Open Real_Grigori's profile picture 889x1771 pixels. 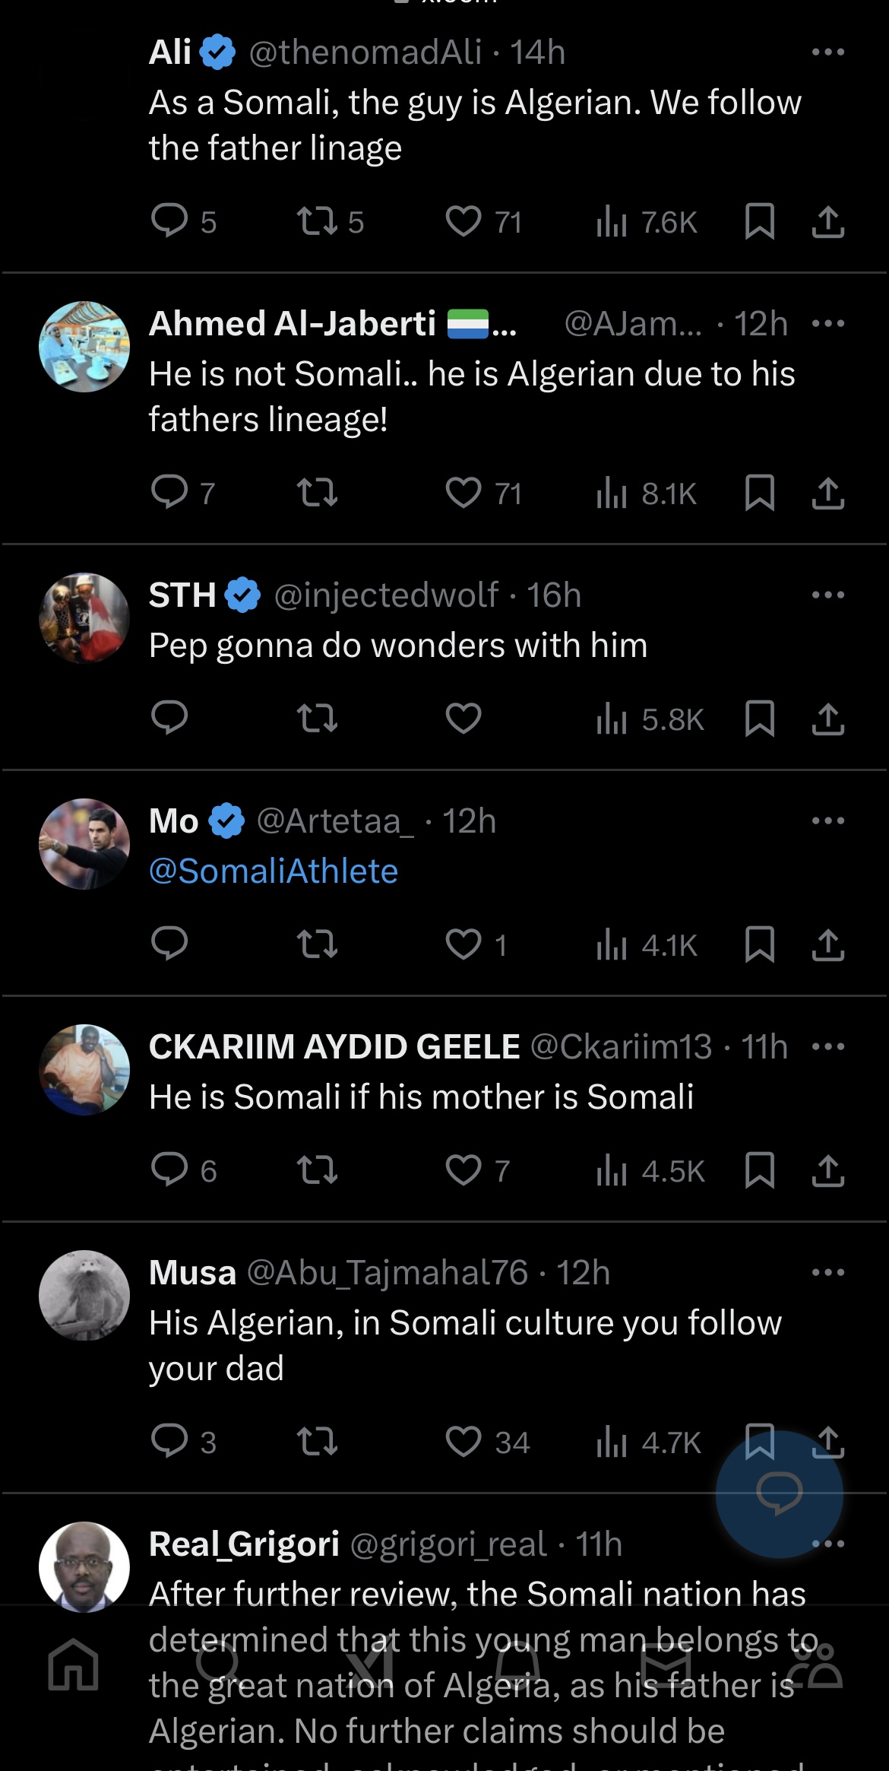coord(84,1566)
